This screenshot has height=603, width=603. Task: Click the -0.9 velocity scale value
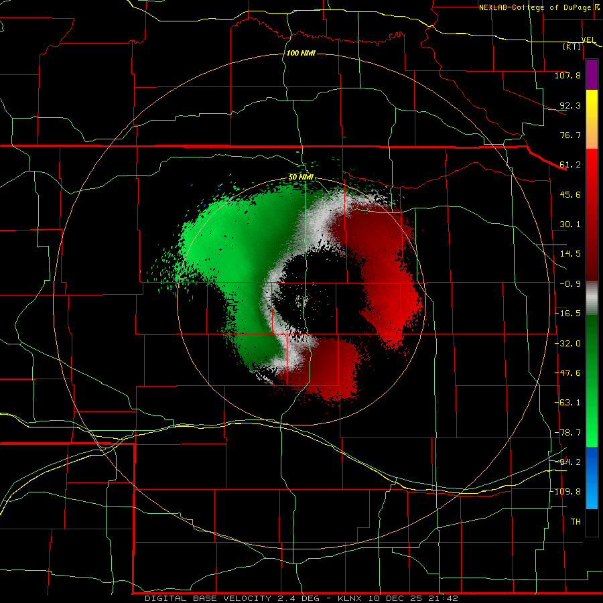(x=569, y=284)
